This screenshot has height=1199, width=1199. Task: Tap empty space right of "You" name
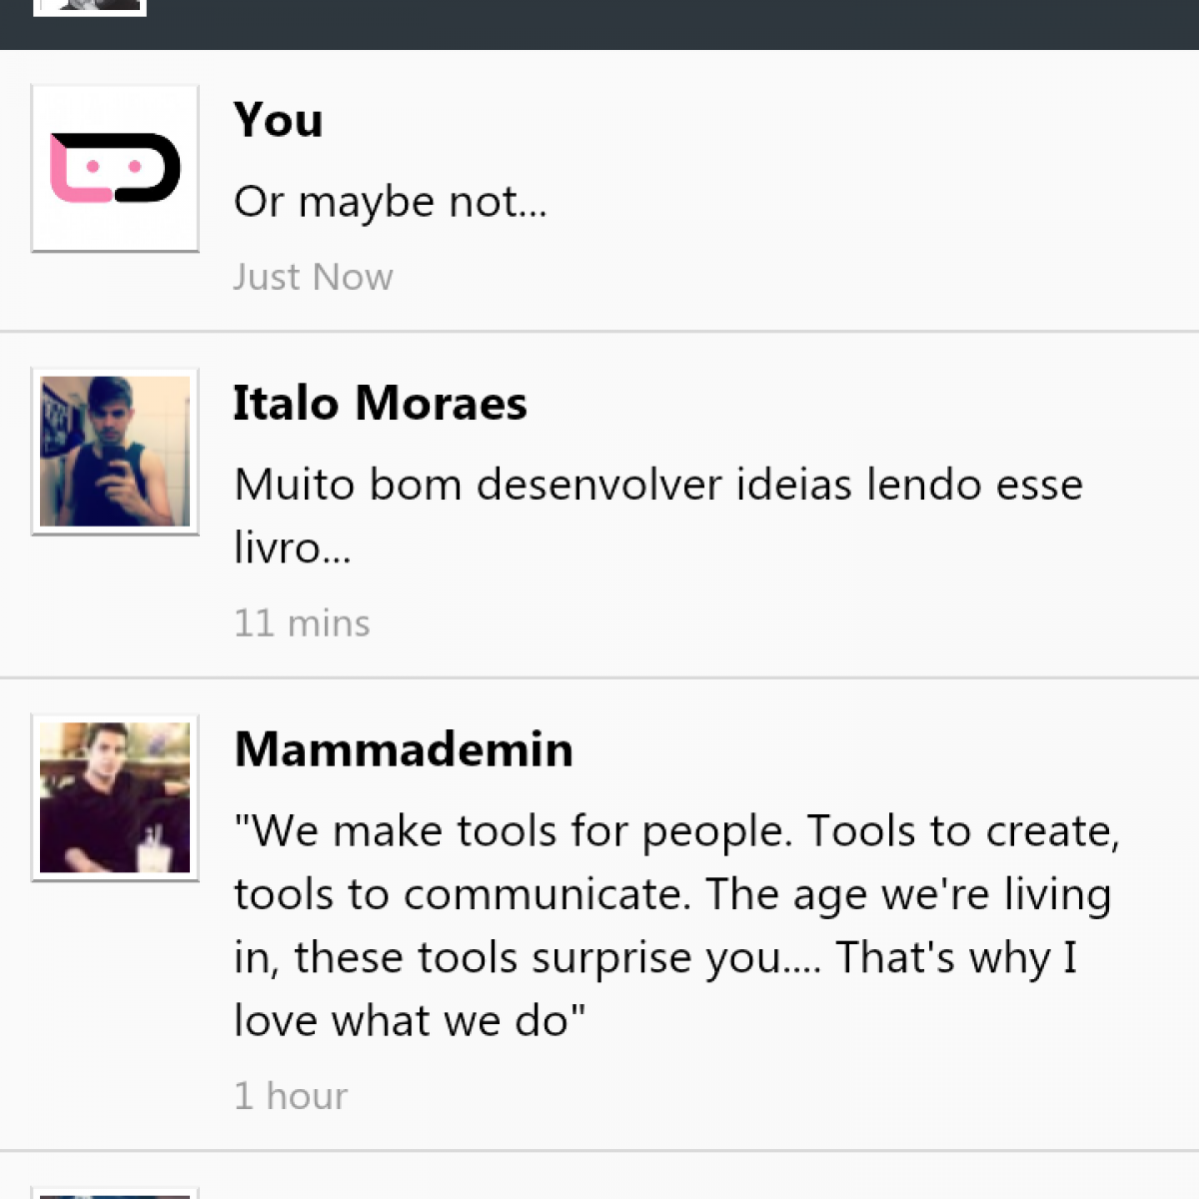[749, 120]
